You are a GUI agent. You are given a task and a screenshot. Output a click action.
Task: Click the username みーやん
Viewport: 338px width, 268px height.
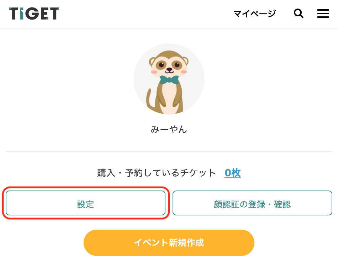point(169,129)
